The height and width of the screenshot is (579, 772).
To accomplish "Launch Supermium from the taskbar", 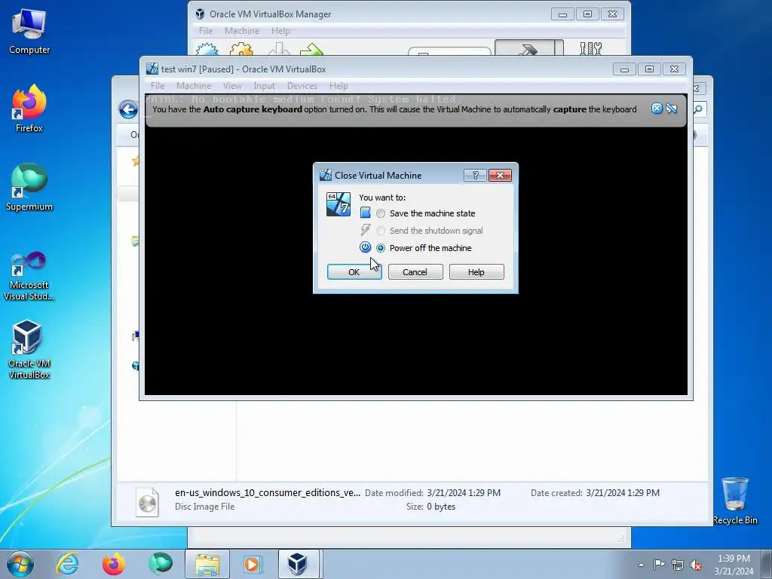I will 161,564.
